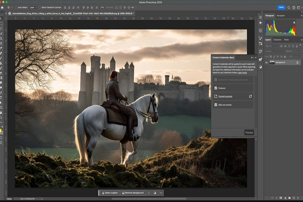Click the lock icon on Background layer

[x=297, y=62]
